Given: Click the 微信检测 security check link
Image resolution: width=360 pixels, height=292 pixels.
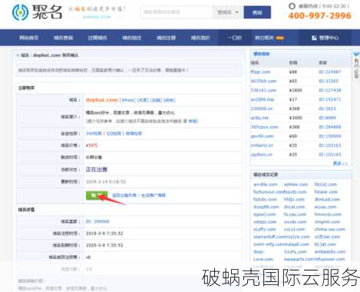Looking at the screenshot, I should [134, 134].
